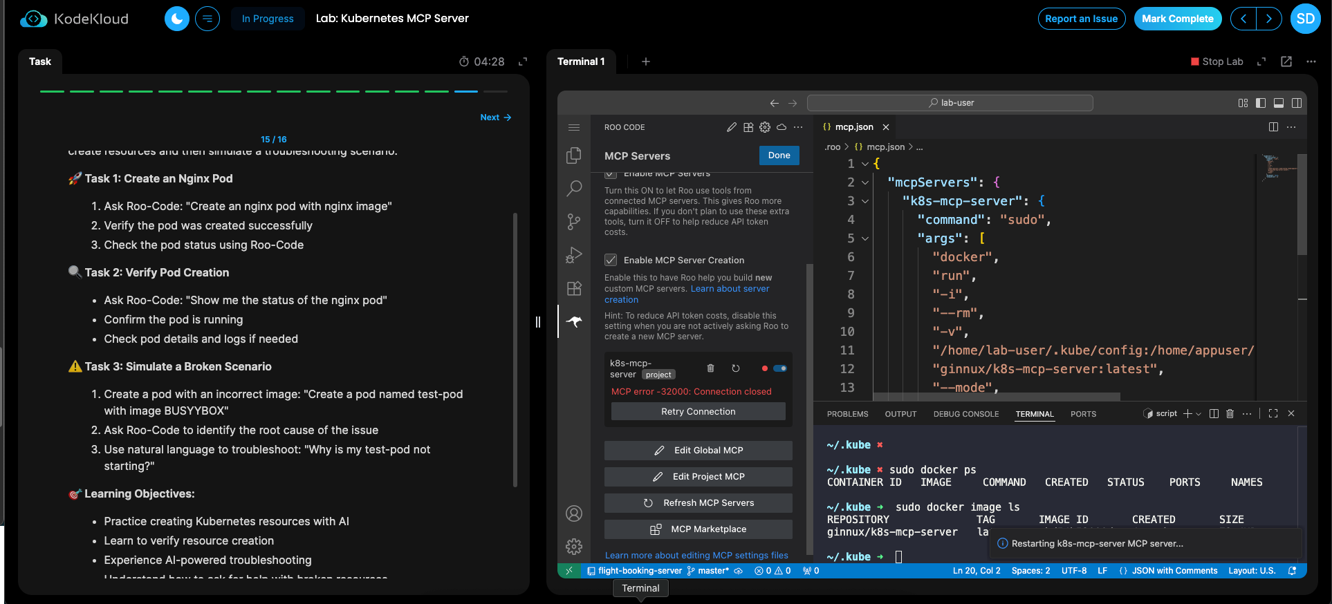Image resolution: width=1332 pixels, height=604 pixels.
Task: Click Edit Global MCP button
Action: point(699,451)
